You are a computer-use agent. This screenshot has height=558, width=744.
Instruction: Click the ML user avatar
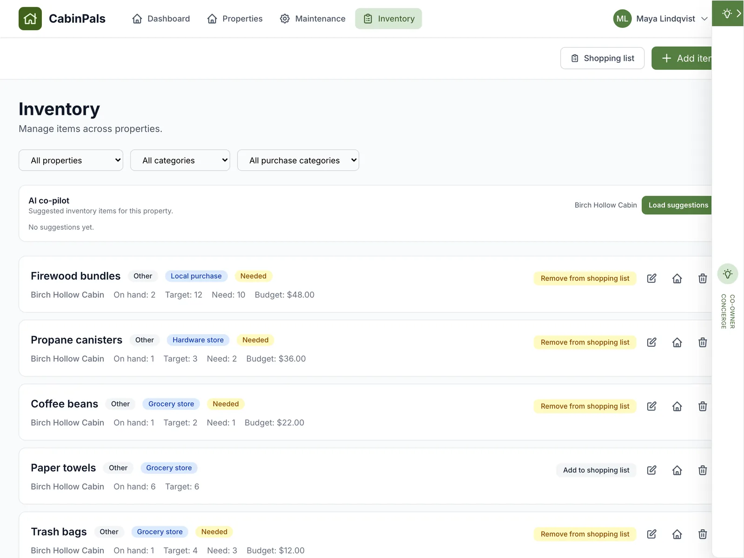pyautogui.click(x=622, y=19)
